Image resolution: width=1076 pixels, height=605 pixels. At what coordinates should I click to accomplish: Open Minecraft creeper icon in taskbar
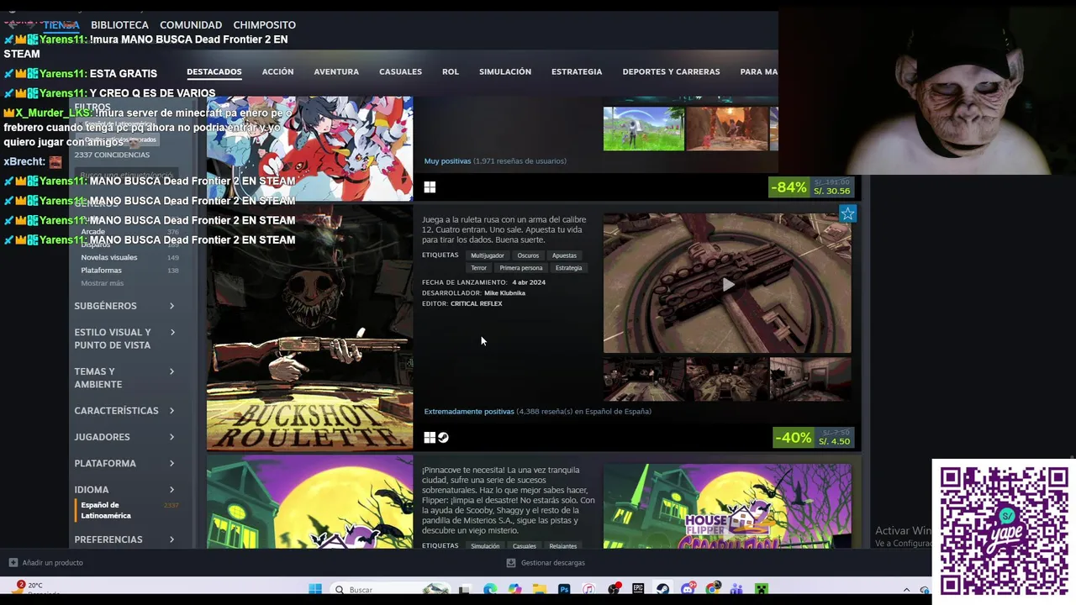[762, 589]
